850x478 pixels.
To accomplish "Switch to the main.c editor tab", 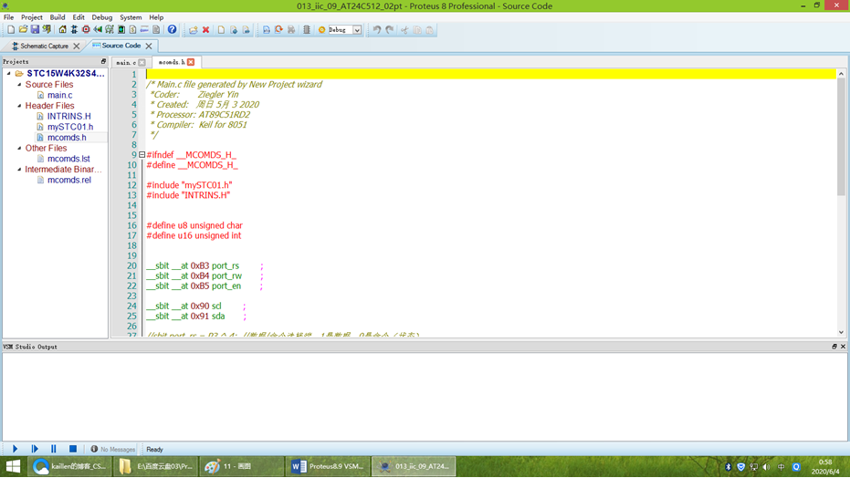I will click(x=126, y=62).
